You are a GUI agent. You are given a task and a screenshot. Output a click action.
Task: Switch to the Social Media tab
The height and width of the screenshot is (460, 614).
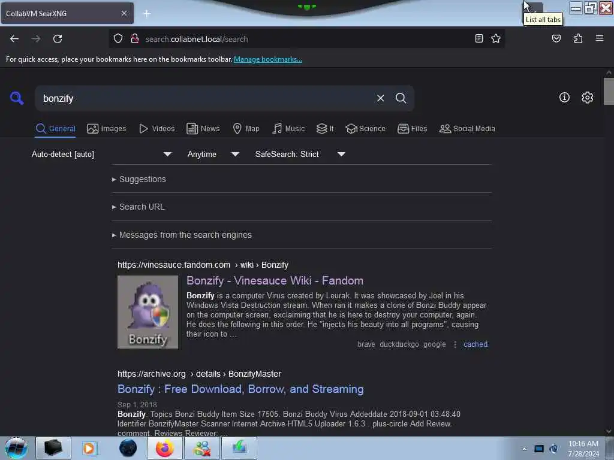click(x=467, y=129)
